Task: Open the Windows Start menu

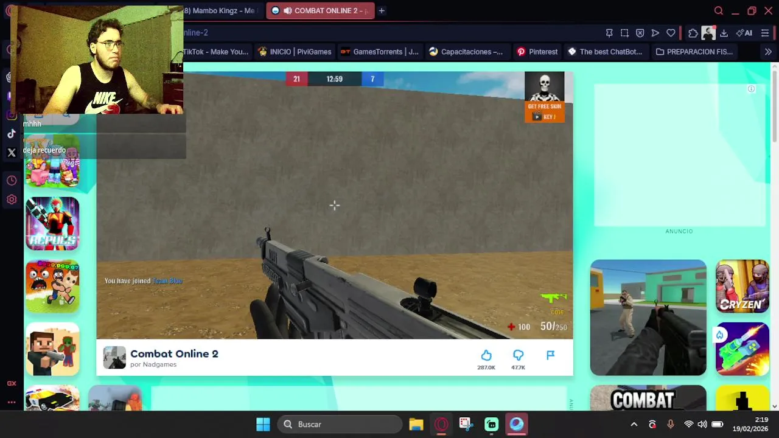Action: 263,424
